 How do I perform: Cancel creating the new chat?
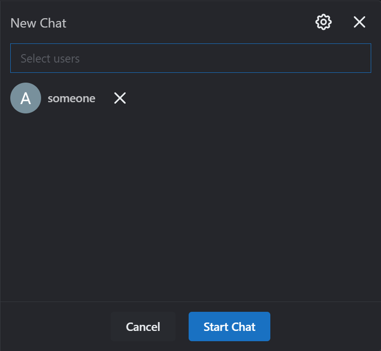pos(143,326)
